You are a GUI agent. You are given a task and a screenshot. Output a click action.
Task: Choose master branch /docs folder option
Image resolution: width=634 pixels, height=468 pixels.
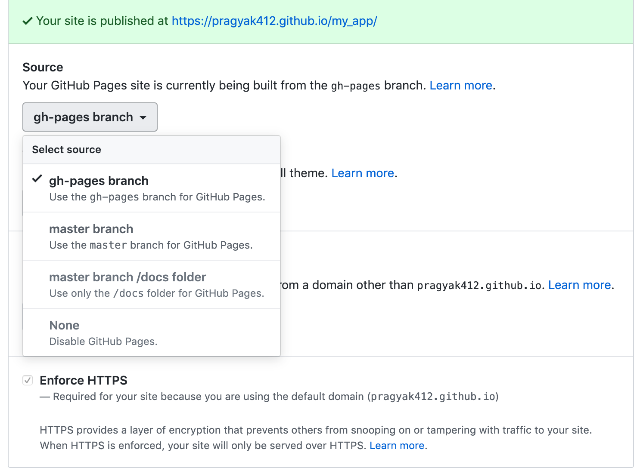[x=127, y=277]
